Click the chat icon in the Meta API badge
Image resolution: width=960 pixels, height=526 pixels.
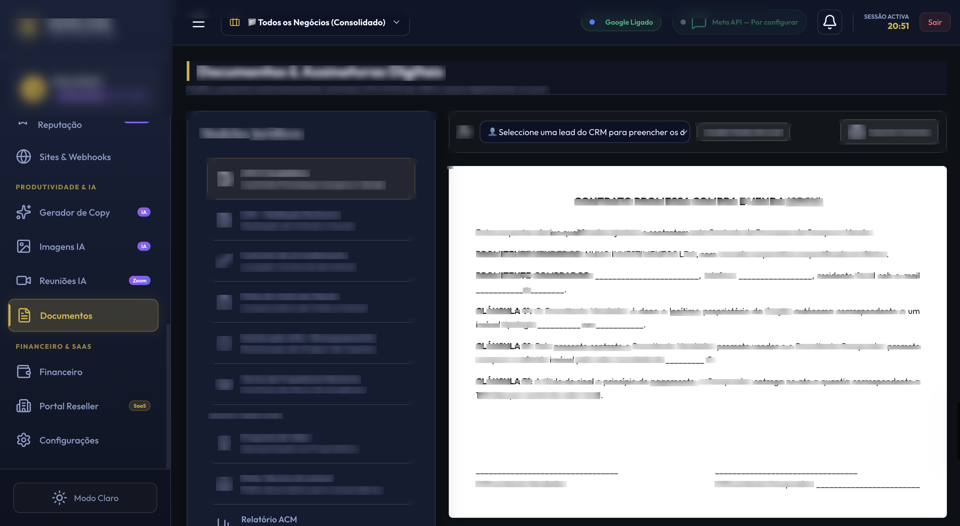click(699, 23)
